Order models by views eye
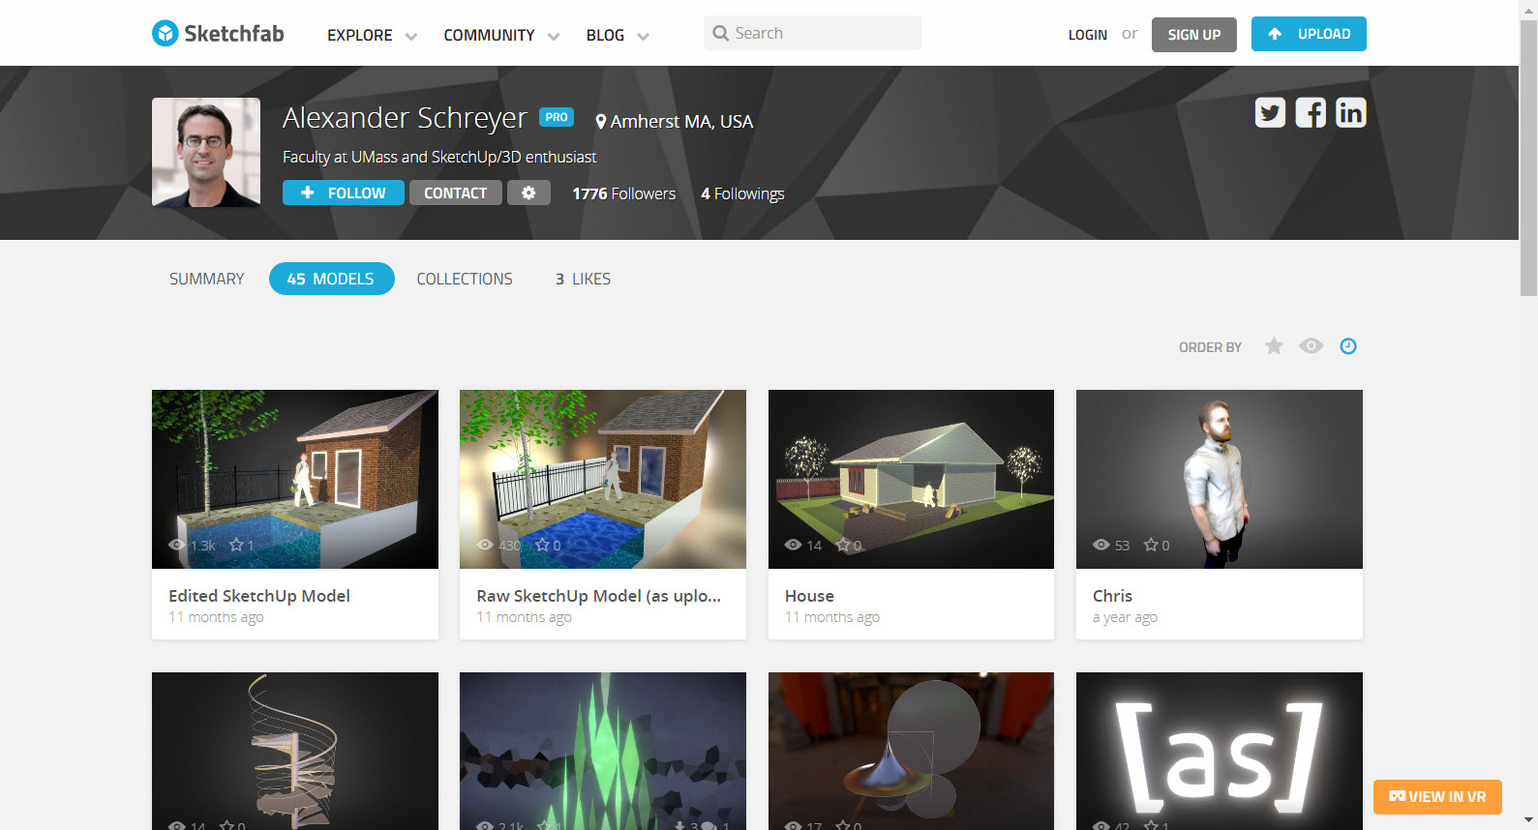Image resolution: width=1538 pixels, height=830 pixels. pyautogui.click(x=1311, y=346)
